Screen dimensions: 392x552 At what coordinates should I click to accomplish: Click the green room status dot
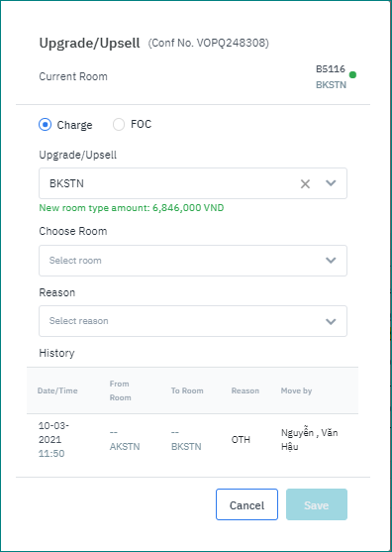tap(352, 74)
